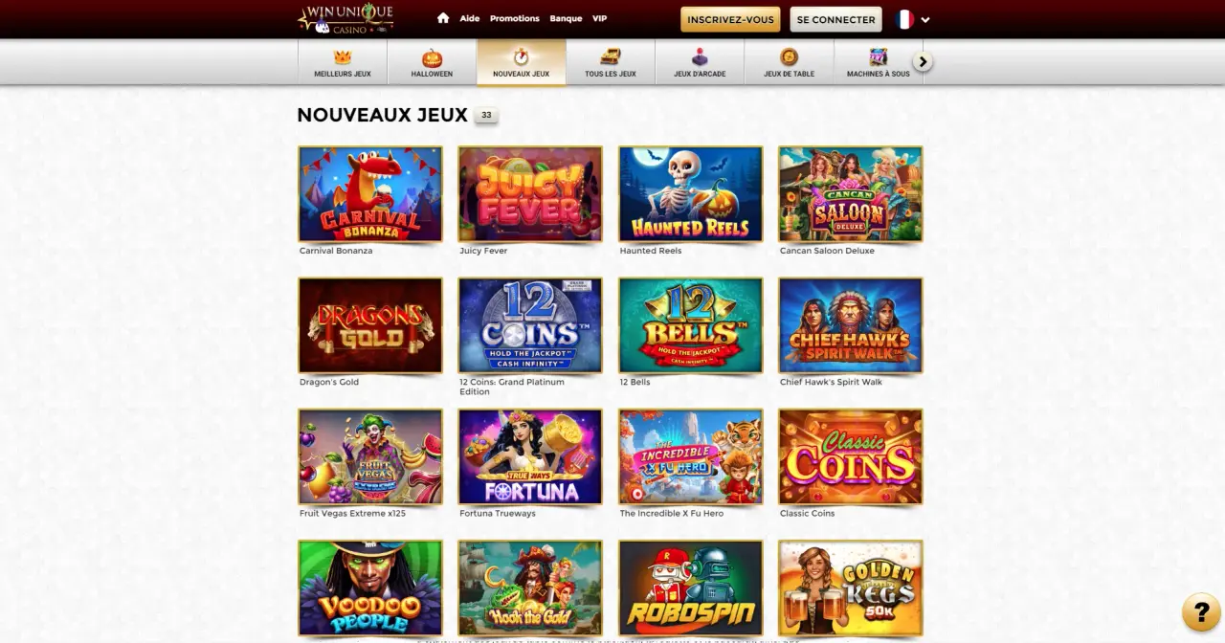Screen dimensions: 1225x643
Task: Click the Win Unique Casino logo
Action: (x=345, y=18)
